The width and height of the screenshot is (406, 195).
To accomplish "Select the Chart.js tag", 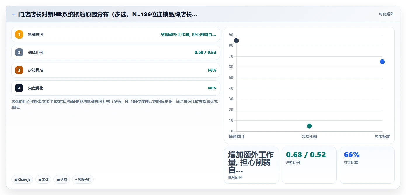I will (x=22, y=180).
